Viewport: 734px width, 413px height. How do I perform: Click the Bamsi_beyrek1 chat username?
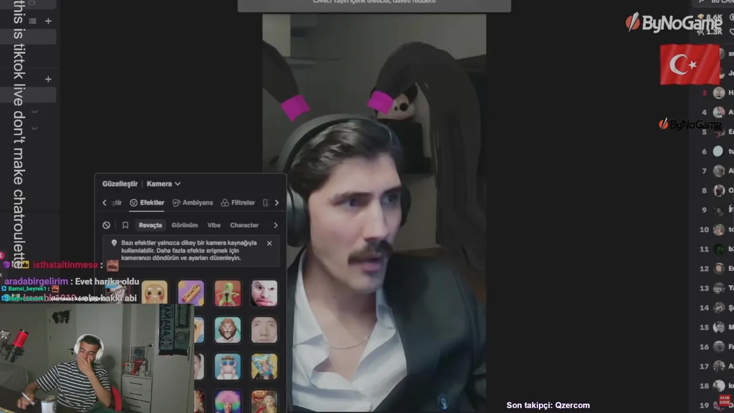point(27,289)
